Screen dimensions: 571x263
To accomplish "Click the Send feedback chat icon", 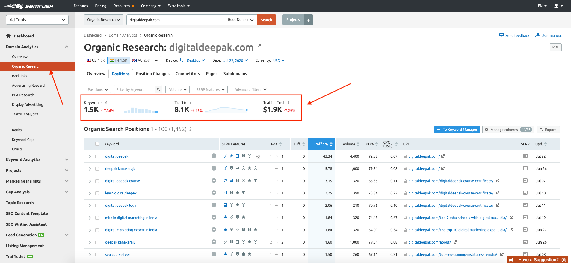I will point(501,35).
